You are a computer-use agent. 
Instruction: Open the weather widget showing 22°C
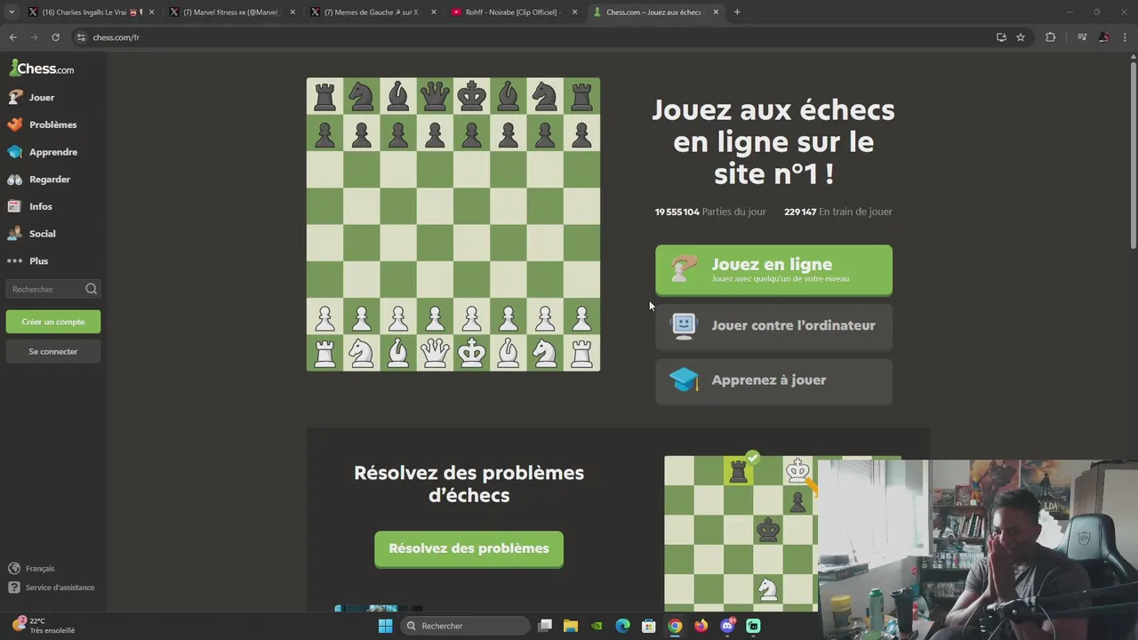[43, 626]
